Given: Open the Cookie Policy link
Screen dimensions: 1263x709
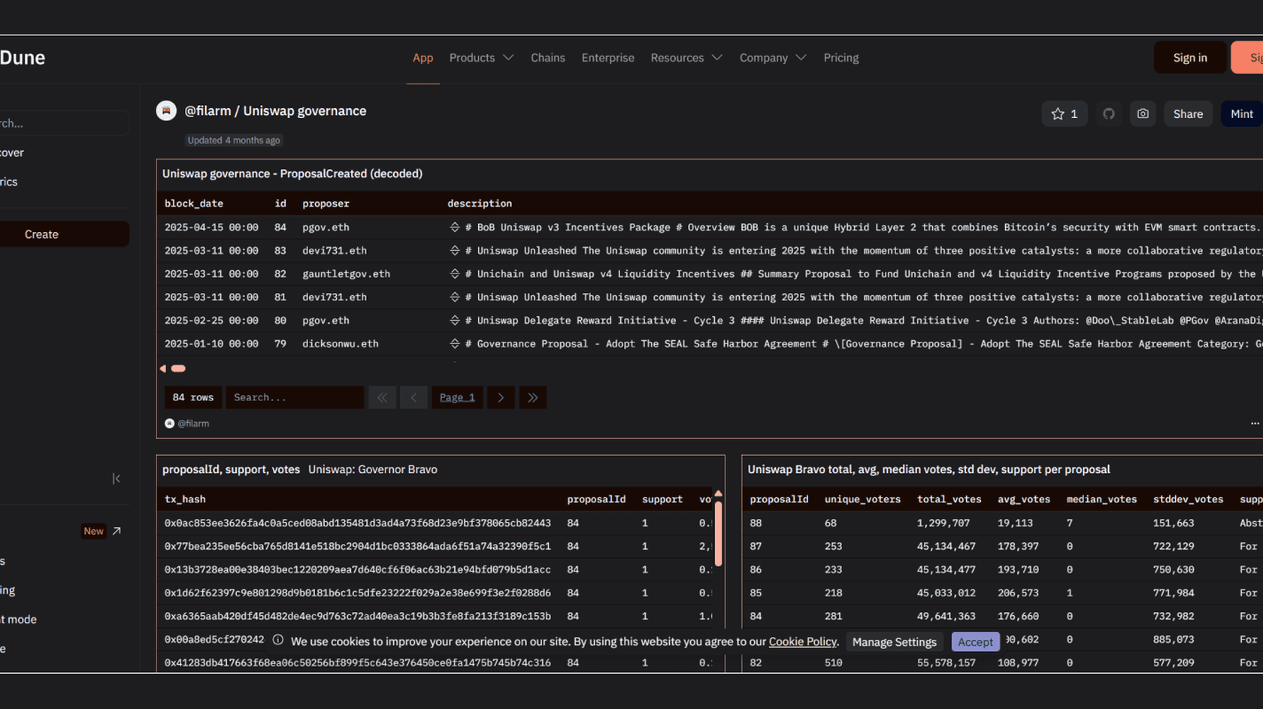Looking at the screenshot, I should pos(802,641).
